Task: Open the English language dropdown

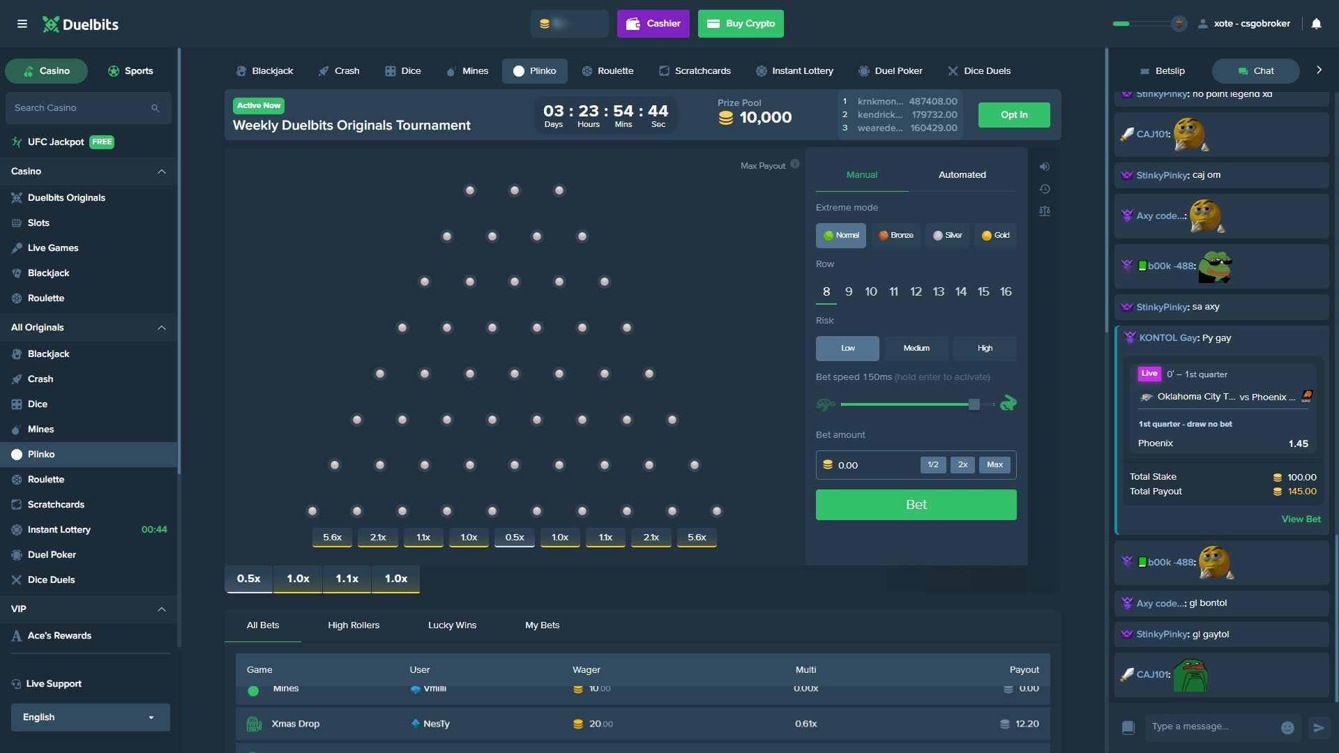Action: [90, 717]
